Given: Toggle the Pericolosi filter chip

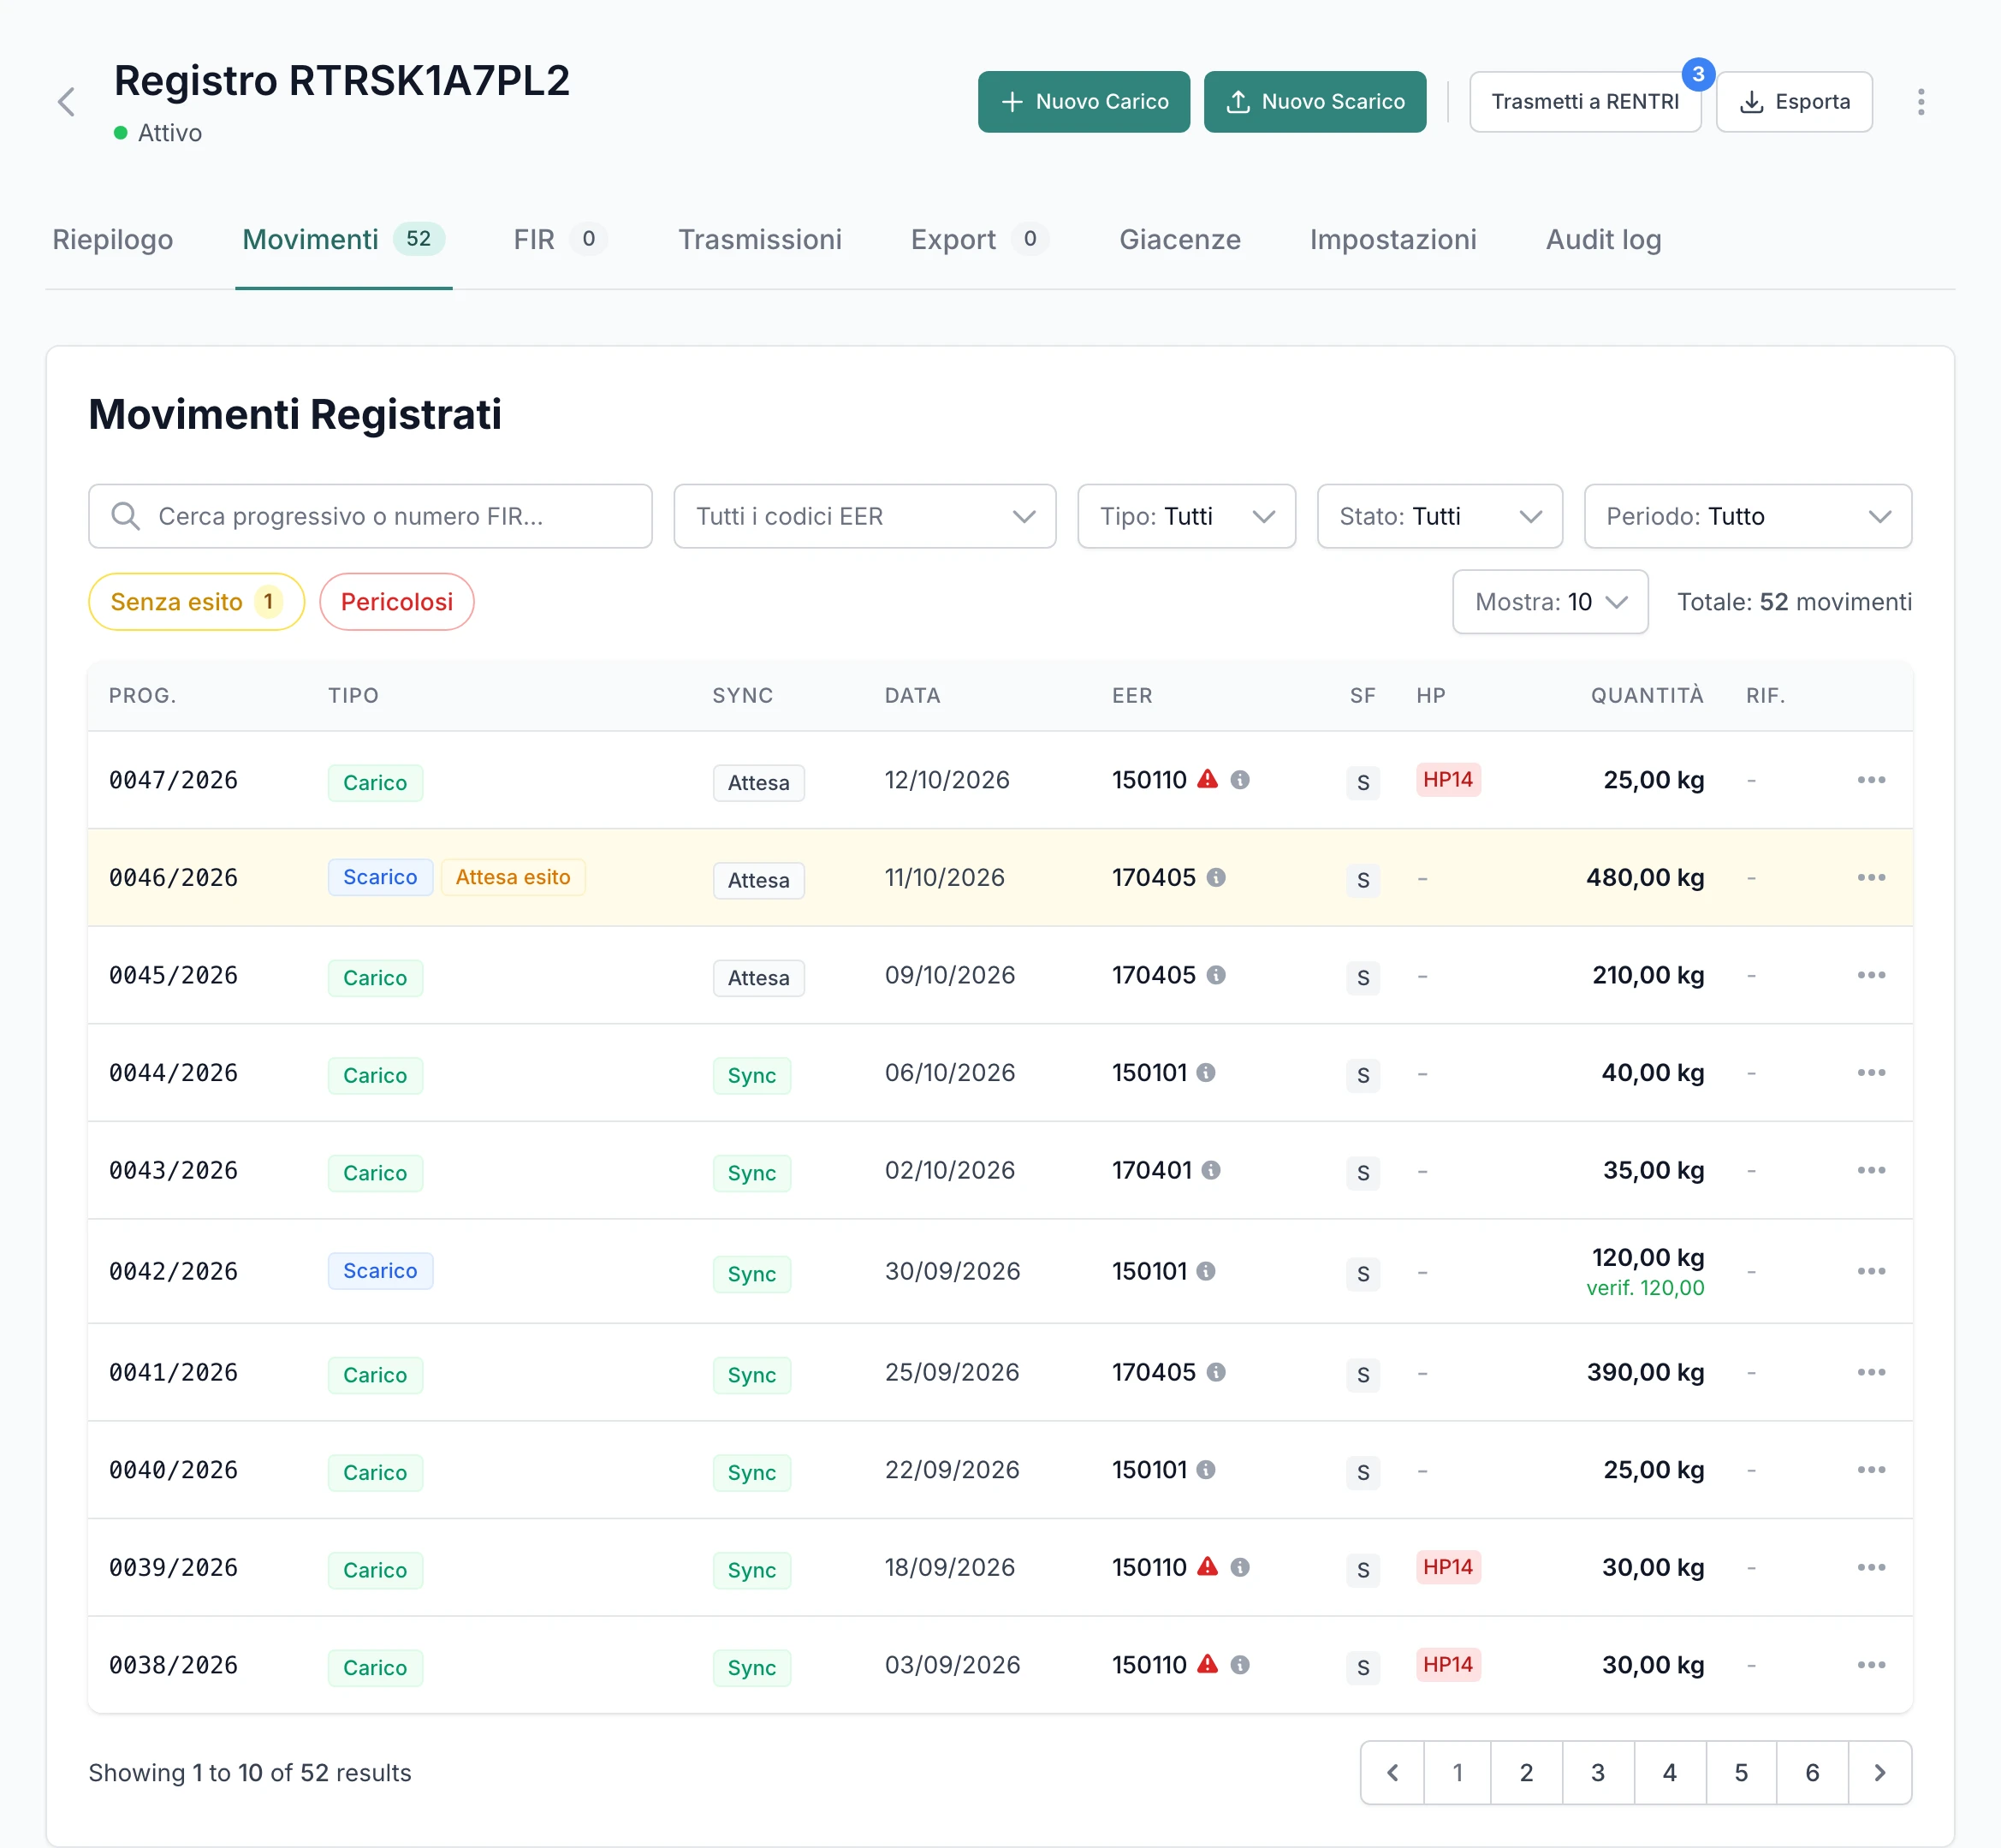Looking at the screenshot, I should pos(397,602).
